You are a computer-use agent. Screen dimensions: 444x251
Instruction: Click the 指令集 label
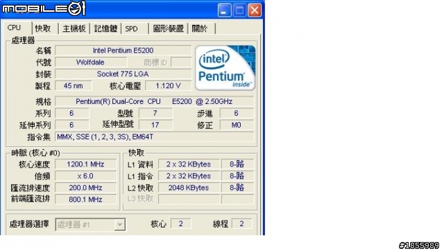(39, 137)
